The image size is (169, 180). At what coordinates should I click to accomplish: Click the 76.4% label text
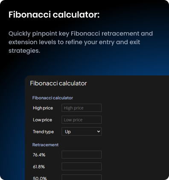click(39, 155)
